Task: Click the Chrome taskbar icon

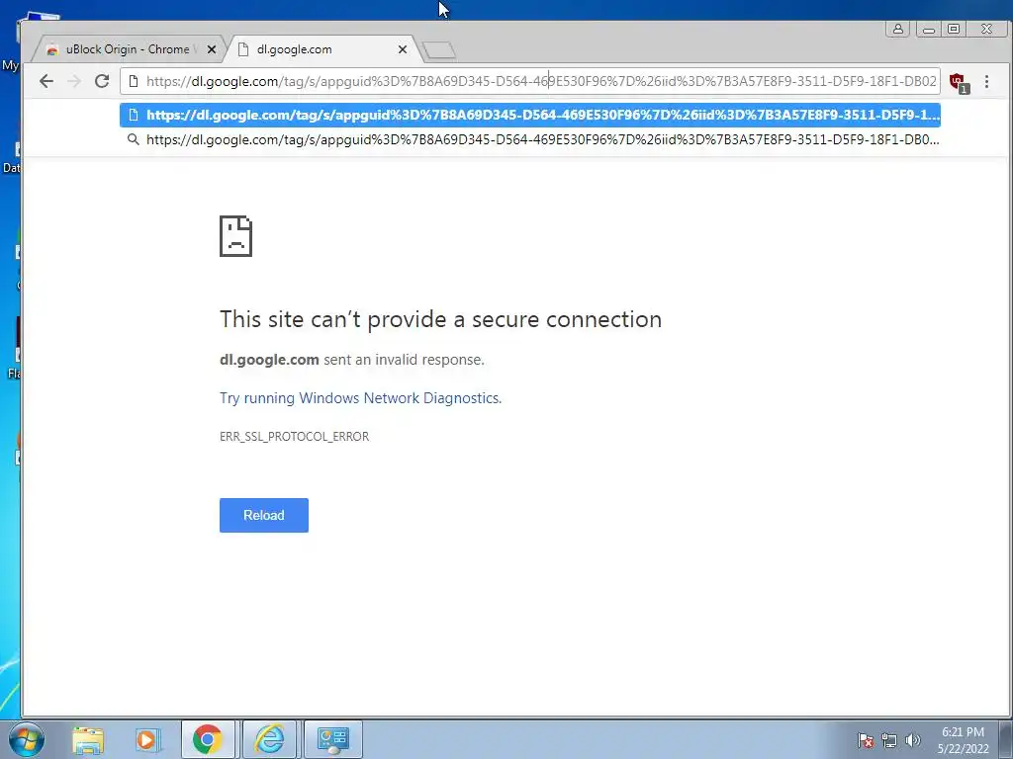Action: 208,739
